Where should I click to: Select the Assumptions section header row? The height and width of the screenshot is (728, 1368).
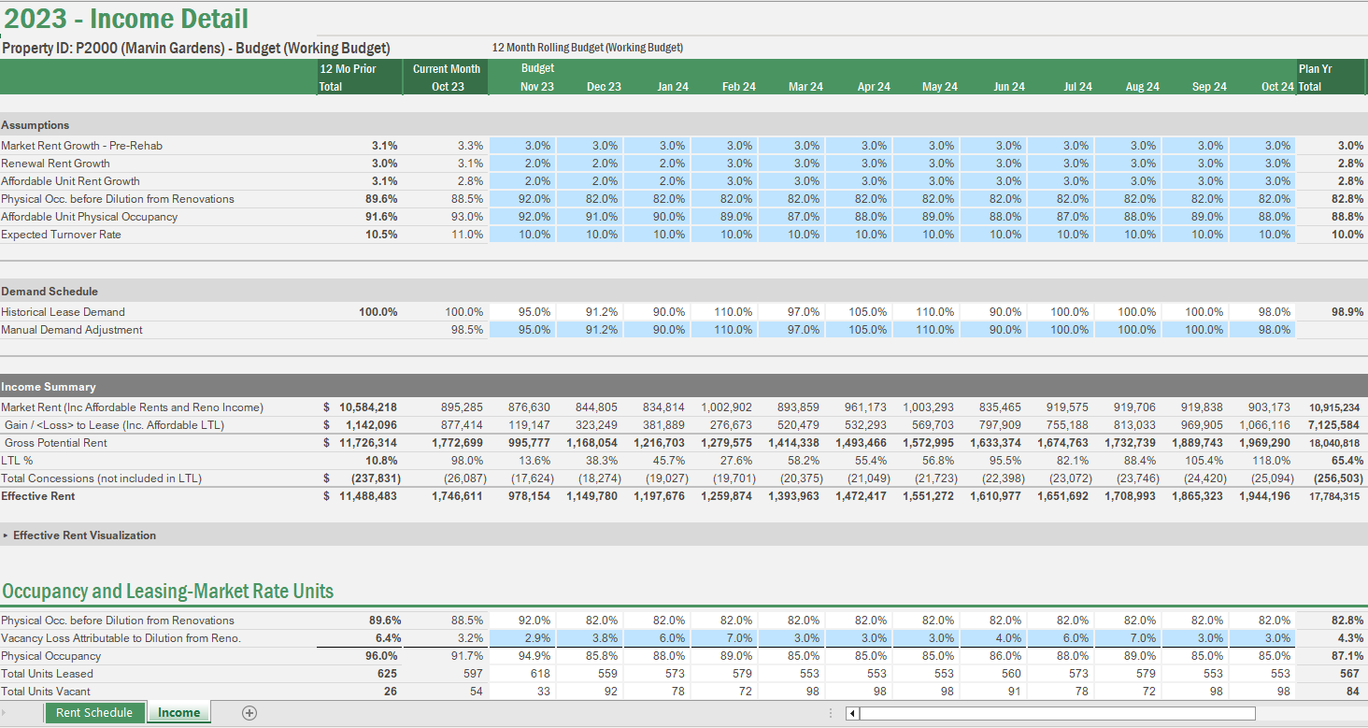[36, 124]
